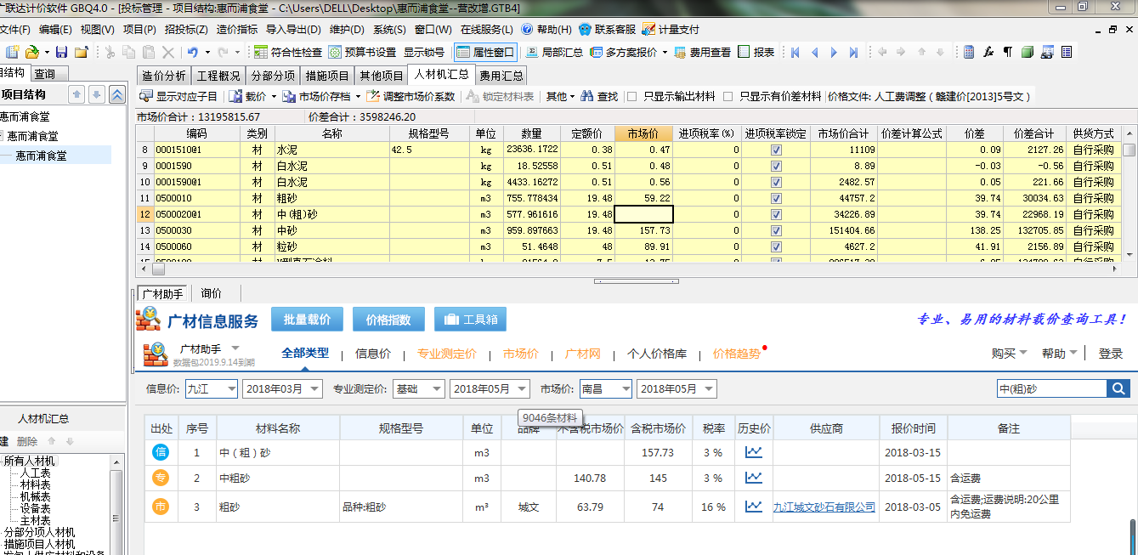Go to previous record blue arrow

814,52
